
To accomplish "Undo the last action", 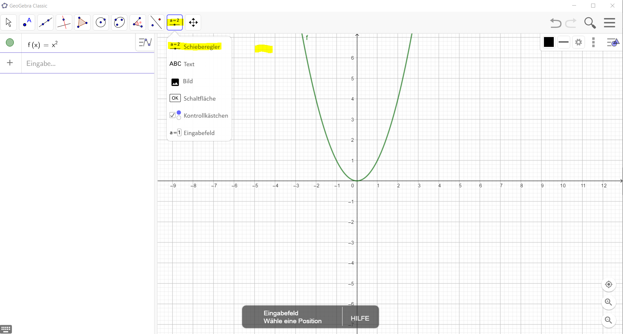I will click(556, 23).
